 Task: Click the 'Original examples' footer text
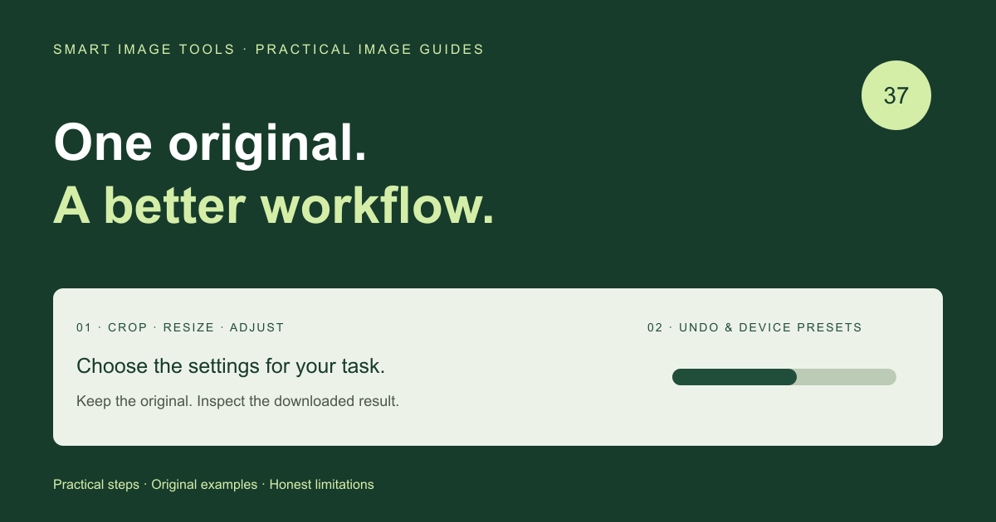[204, 485]
